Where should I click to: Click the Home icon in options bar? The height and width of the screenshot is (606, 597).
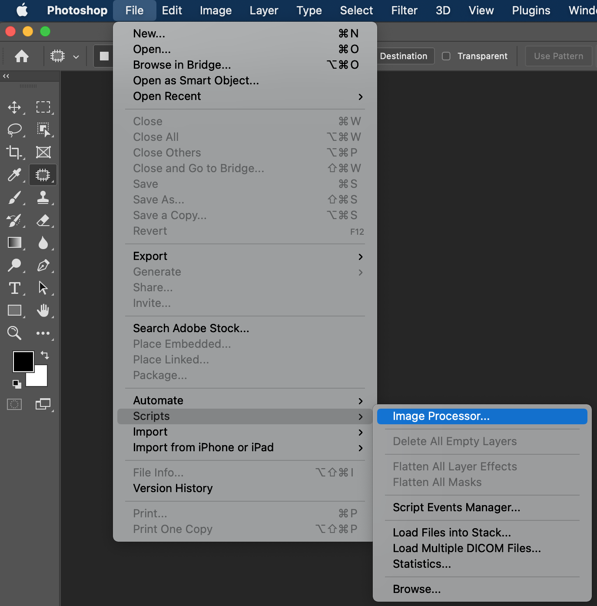(x=22, y=56)
